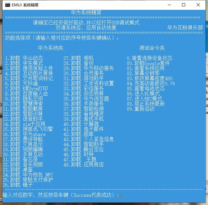Click the '华为花粉俱乐部' text
Screen dimensions: 208x205
coord(185,28)
